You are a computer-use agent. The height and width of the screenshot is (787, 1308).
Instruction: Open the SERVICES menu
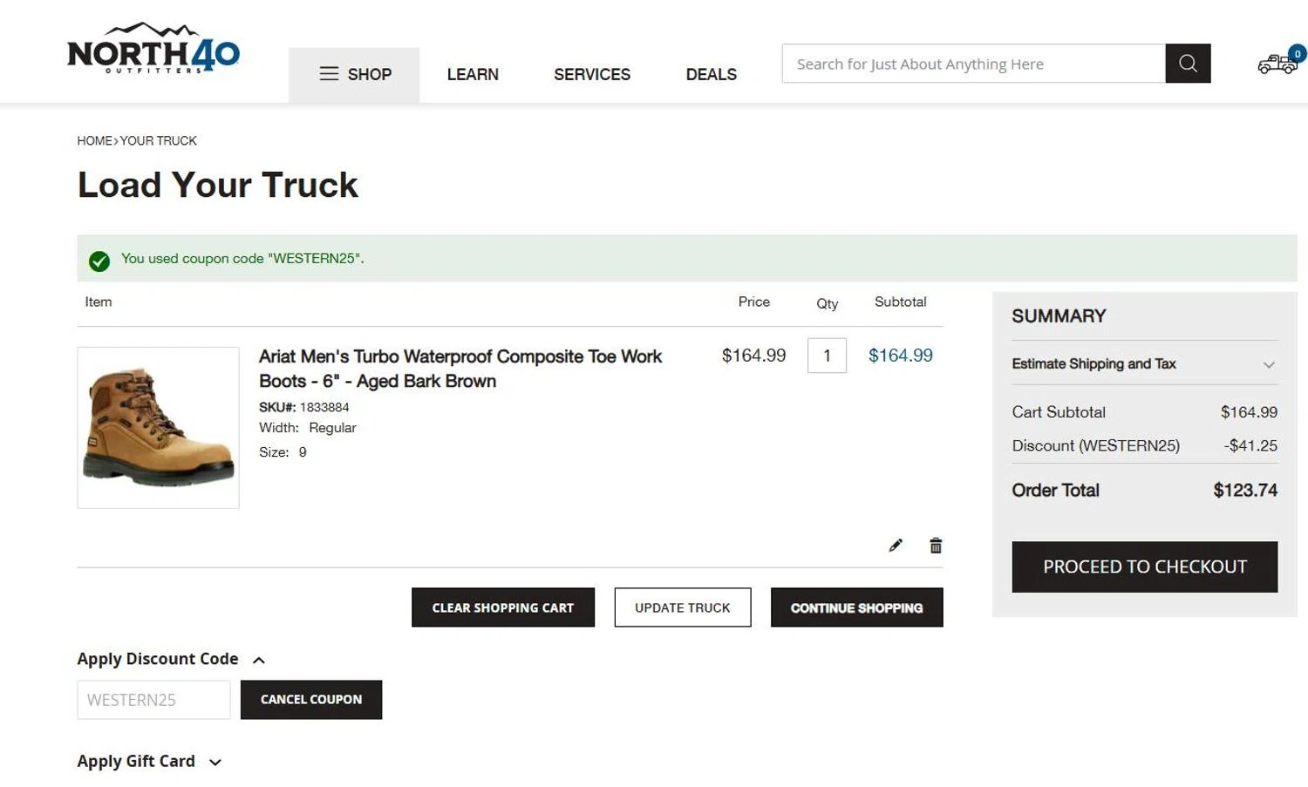pos(592,75)
